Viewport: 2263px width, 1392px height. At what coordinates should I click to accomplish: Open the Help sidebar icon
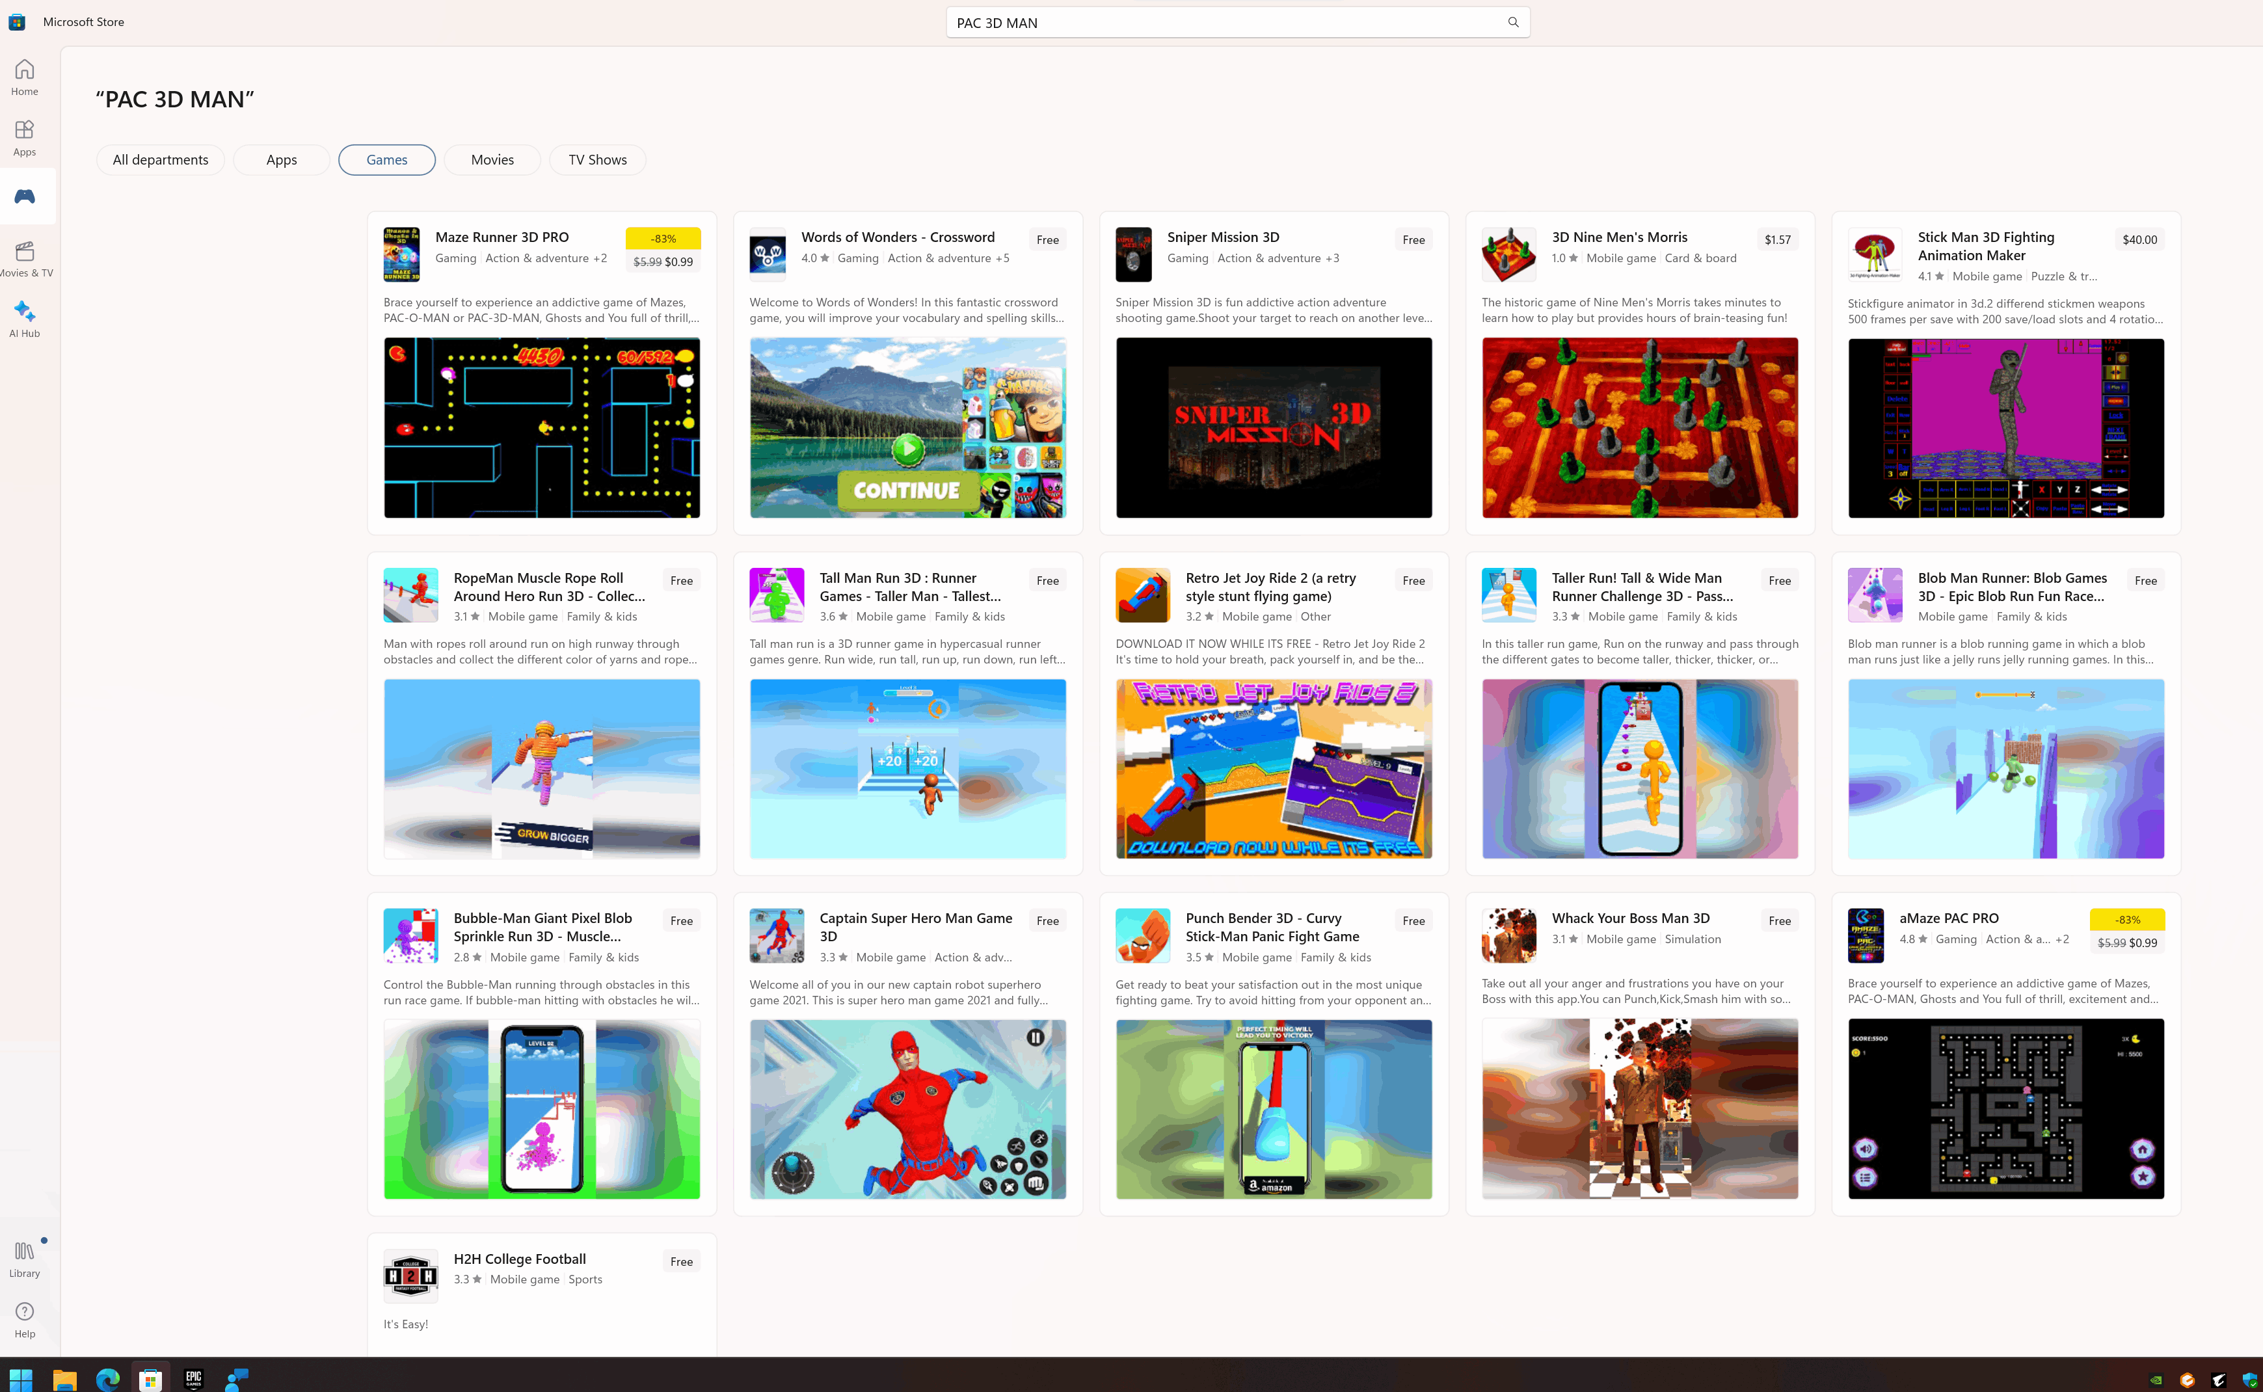click(25, 1319)
